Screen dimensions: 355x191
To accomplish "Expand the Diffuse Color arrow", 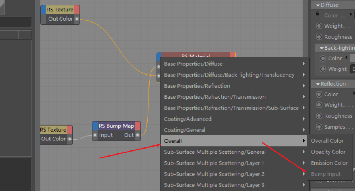I will point(351,14).
